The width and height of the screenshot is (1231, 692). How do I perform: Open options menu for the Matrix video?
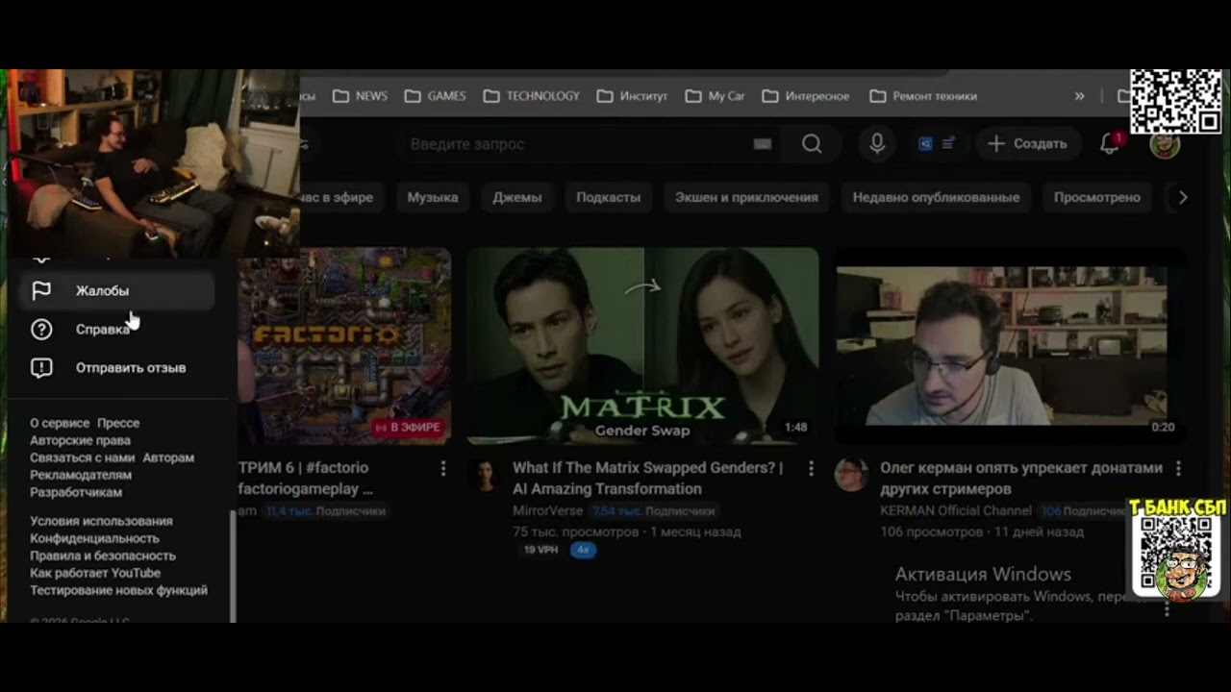click(x=811, y=468)
